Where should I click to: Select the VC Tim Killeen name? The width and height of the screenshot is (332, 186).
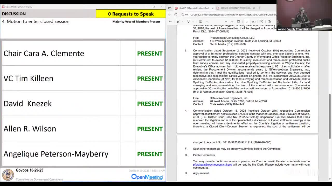tap(28, 78)
